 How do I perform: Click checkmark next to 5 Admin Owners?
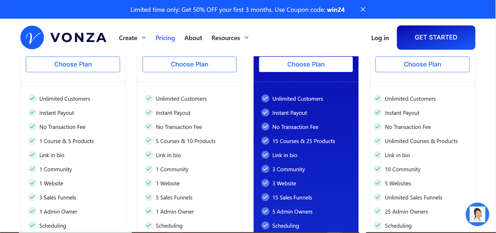pos(265,211)
